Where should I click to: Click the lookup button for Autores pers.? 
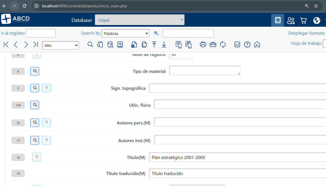click(35, 123)
